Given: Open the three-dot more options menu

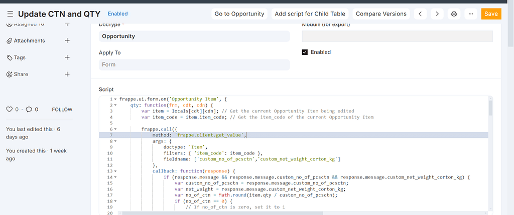Looking at the screenshot, I should tap(470, 14).
